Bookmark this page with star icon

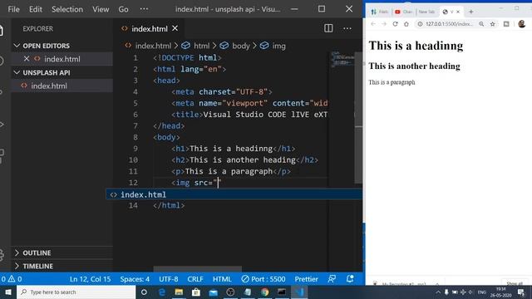493,24
